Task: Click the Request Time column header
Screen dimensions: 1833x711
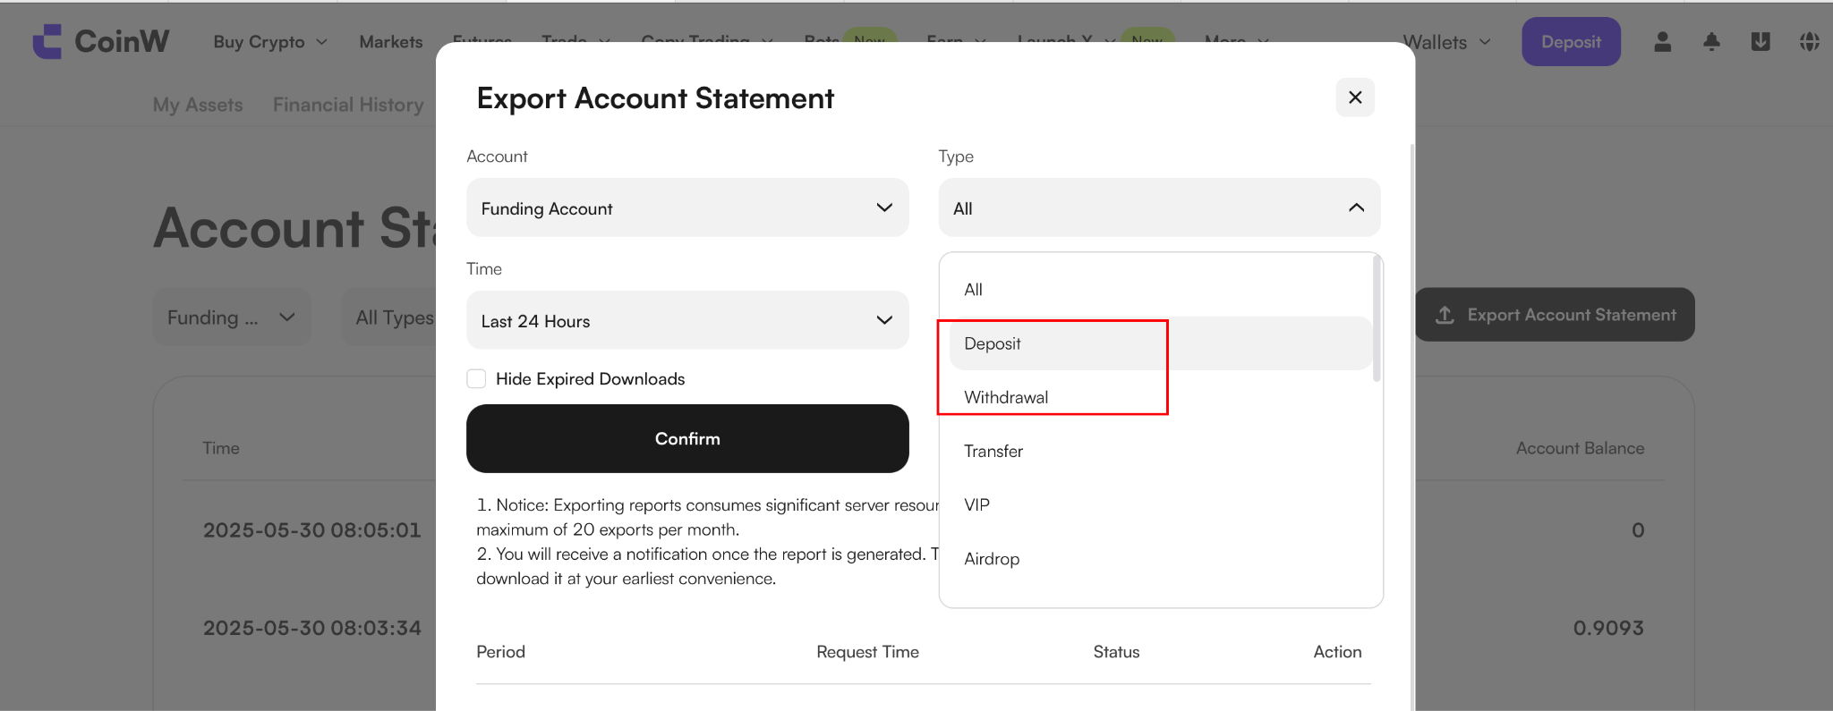Action: pos(867,652)
